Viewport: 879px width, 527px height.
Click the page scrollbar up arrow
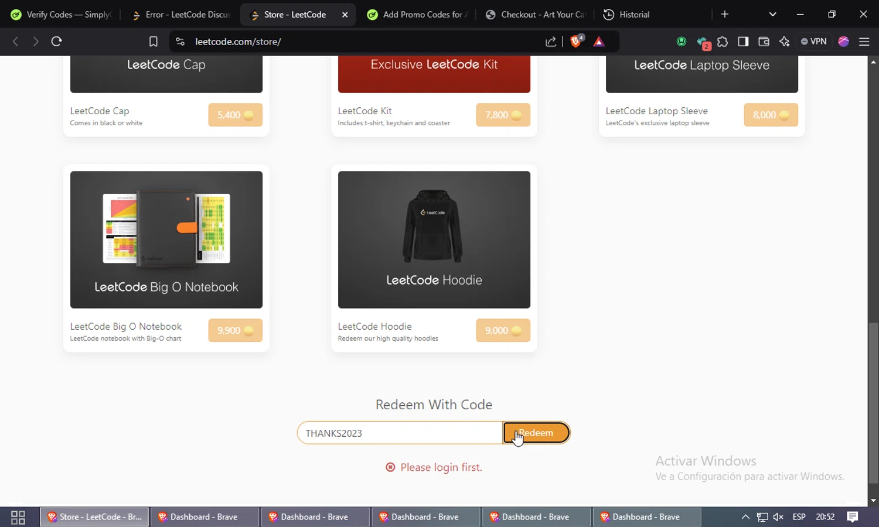pyautogui.click(x=873, y=61)
